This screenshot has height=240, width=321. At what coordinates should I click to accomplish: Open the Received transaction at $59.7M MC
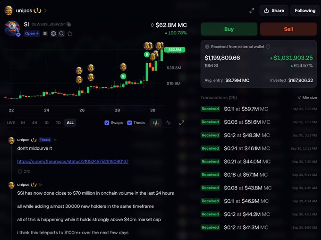click(259, 109)
